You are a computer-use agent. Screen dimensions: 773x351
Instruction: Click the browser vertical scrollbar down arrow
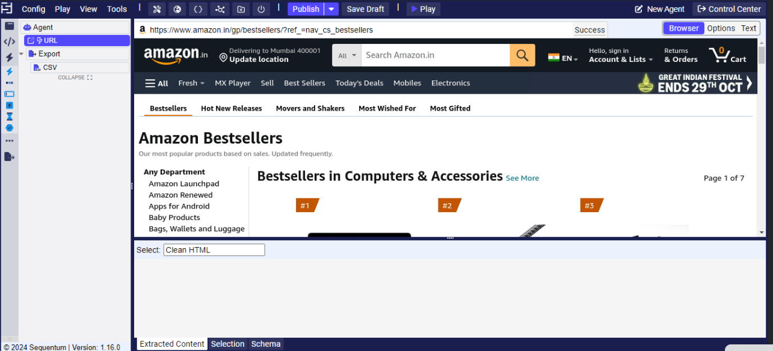tap(762, 233)
